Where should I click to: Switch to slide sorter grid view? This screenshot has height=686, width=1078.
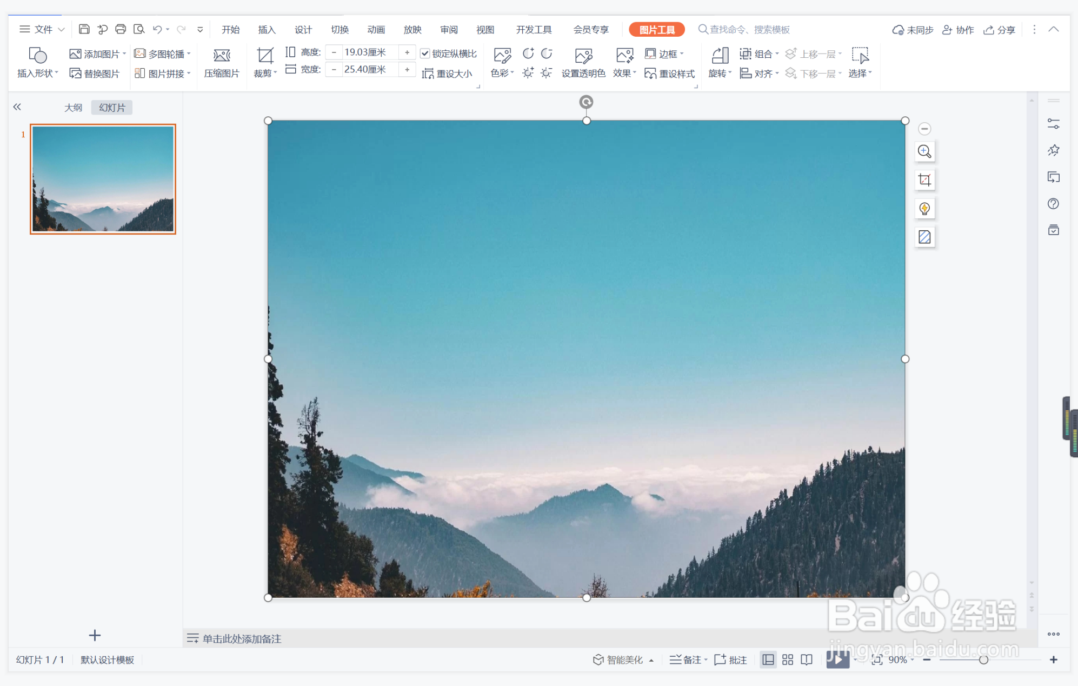787,660
